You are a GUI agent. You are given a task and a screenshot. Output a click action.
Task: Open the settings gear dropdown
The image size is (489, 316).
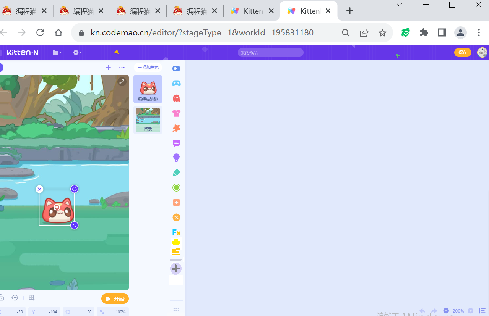(77, 52)
